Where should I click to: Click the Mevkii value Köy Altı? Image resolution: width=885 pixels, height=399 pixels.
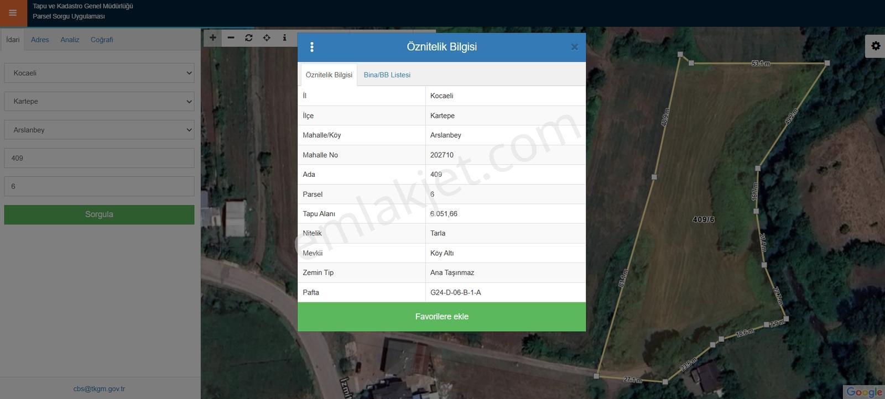point(442,253)
